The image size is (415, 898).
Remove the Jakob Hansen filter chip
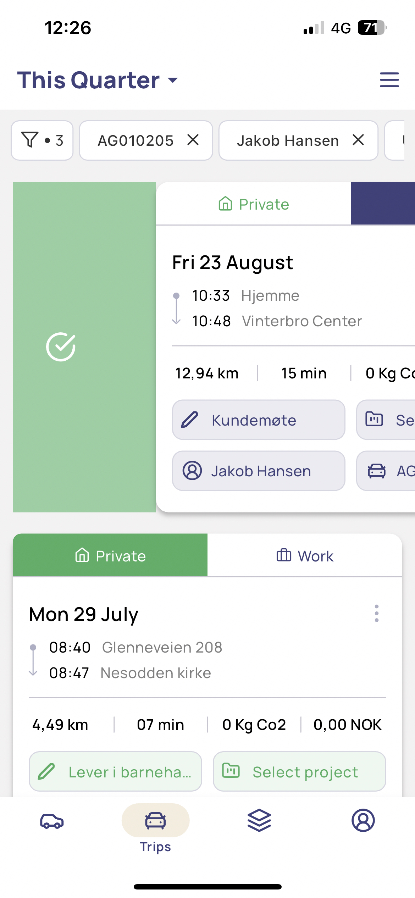coord(358,140)
